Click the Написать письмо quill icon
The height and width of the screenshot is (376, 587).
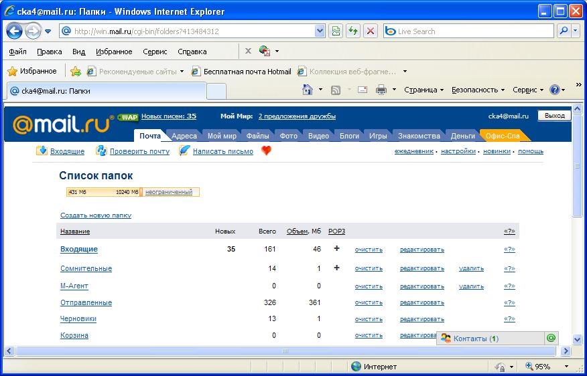point(184,151)
